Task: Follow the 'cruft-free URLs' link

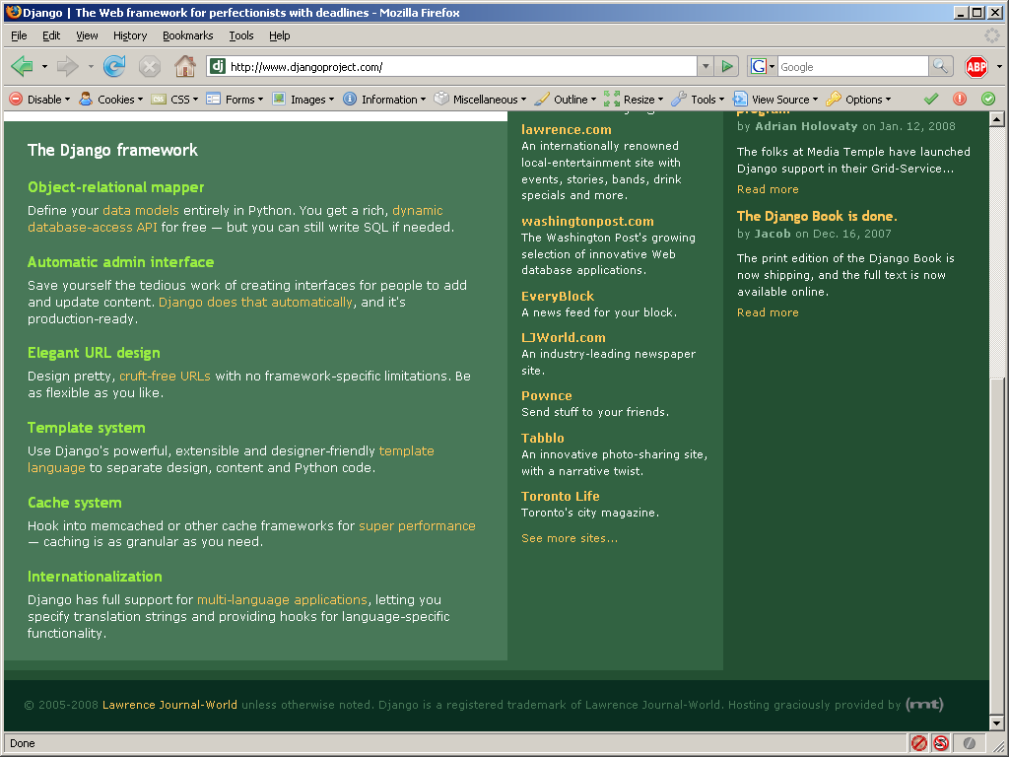Action: pyautogui.click(x=165, y=376)
